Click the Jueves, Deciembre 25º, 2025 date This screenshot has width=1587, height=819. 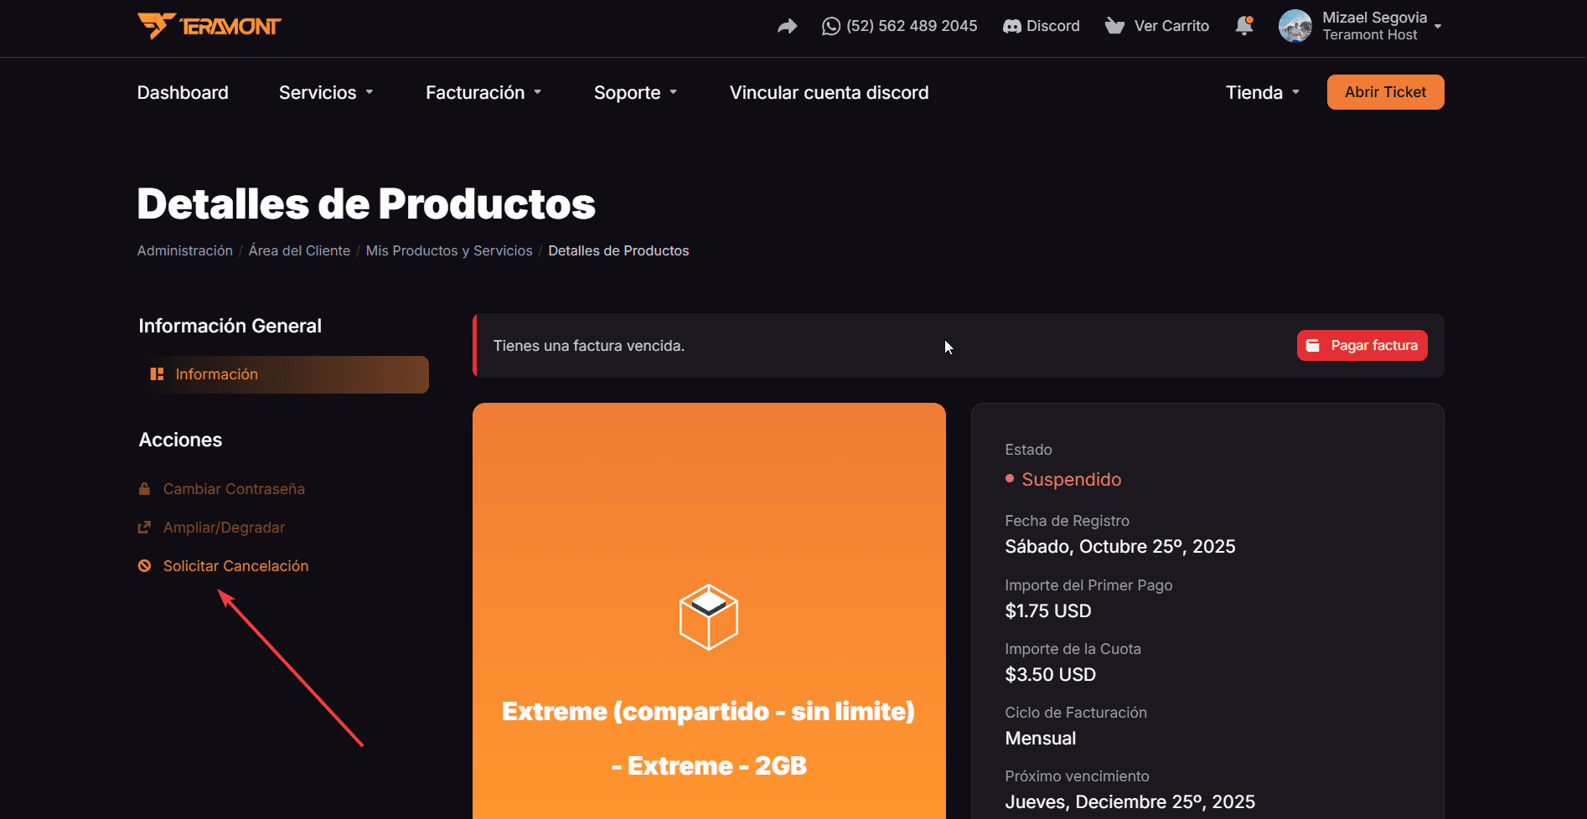click(x=1130, y=801)
